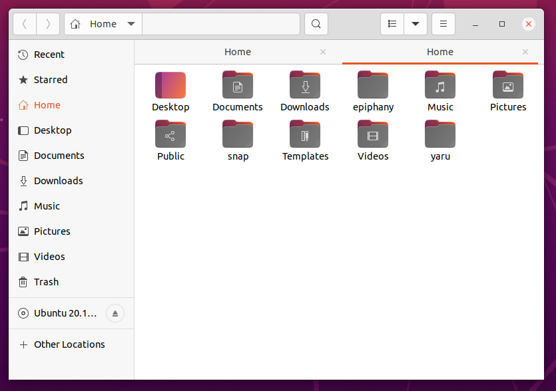Open Documents in the sidebar

tap(71, 156)
